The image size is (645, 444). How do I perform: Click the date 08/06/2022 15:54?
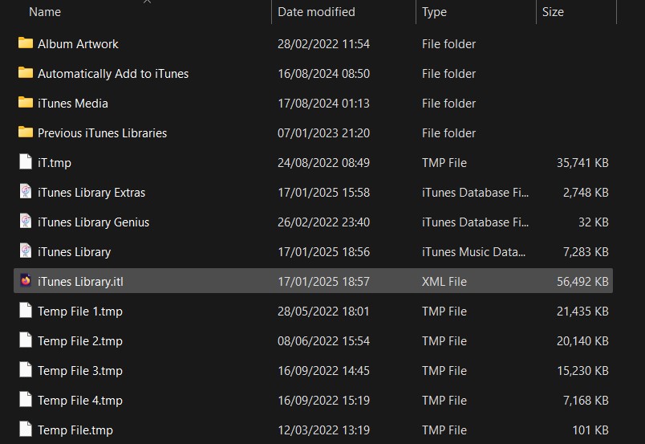324,341
